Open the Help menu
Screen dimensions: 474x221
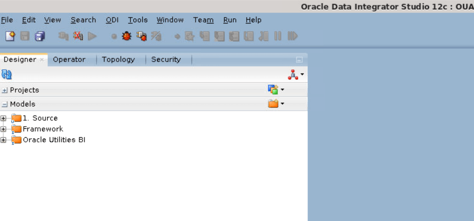253,20
